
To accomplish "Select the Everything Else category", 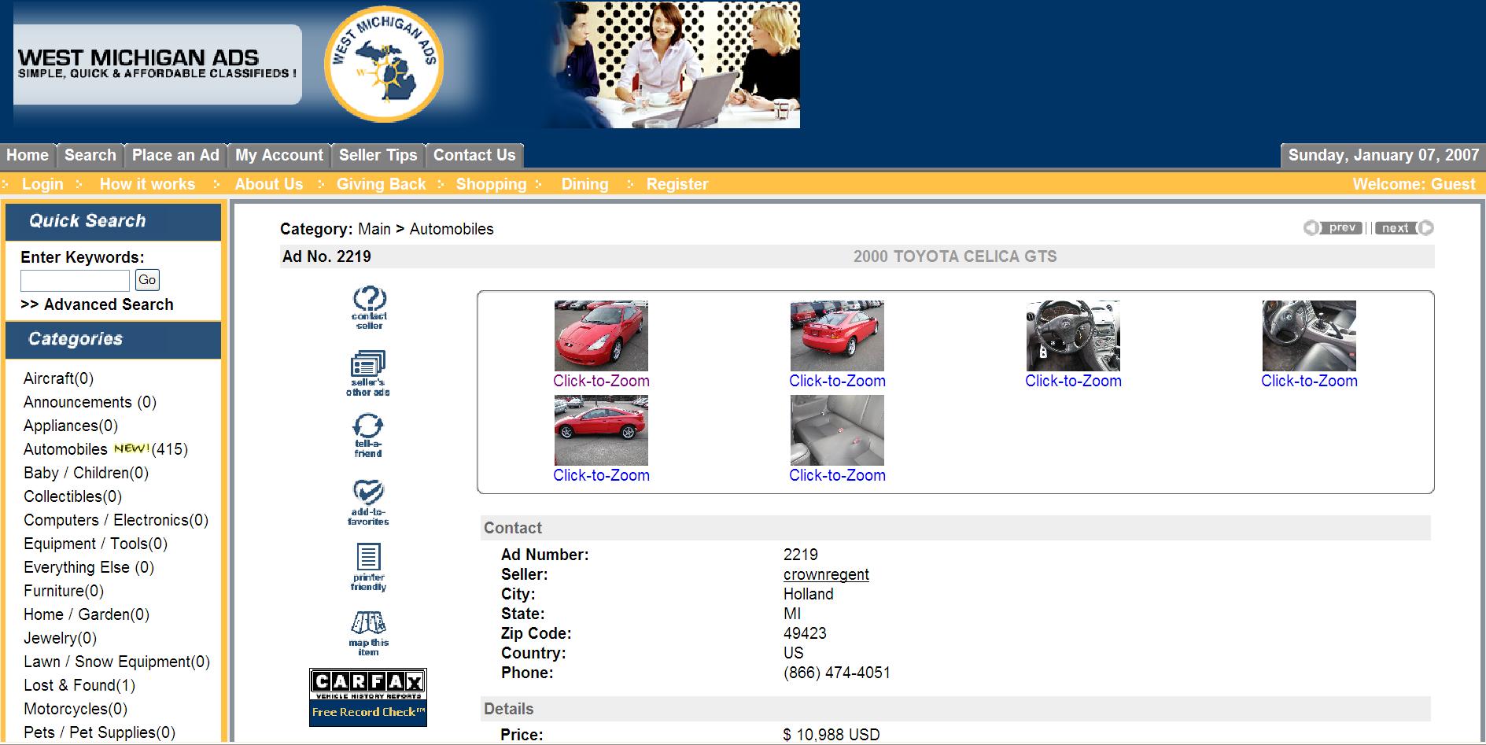I will pyautogui.click(x=89, y=567).
